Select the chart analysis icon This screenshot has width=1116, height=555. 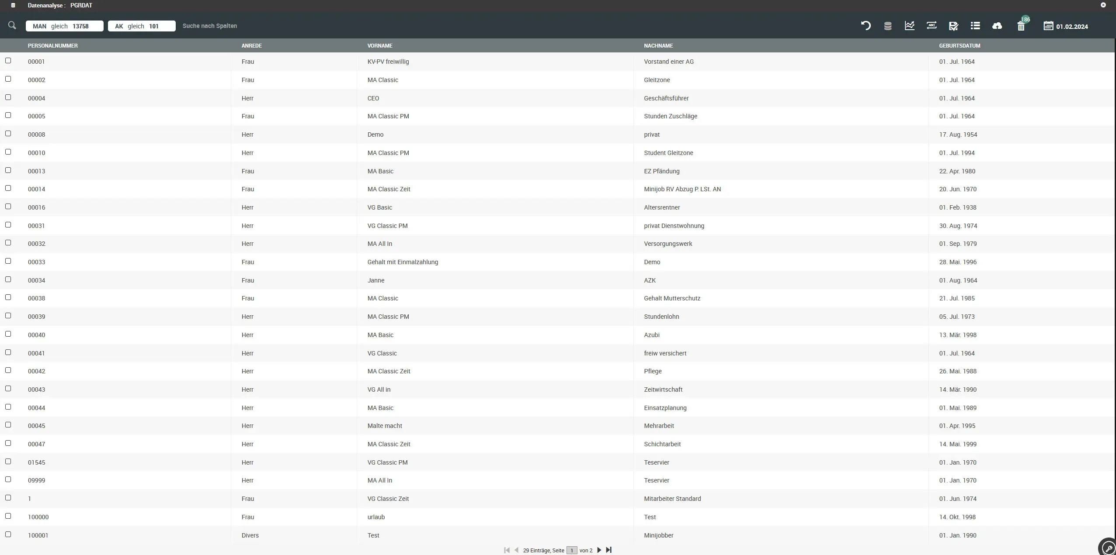click(909, 26)
